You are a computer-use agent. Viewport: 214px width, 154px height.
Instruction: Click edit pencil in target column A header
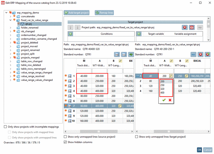(x=171, y=61)
